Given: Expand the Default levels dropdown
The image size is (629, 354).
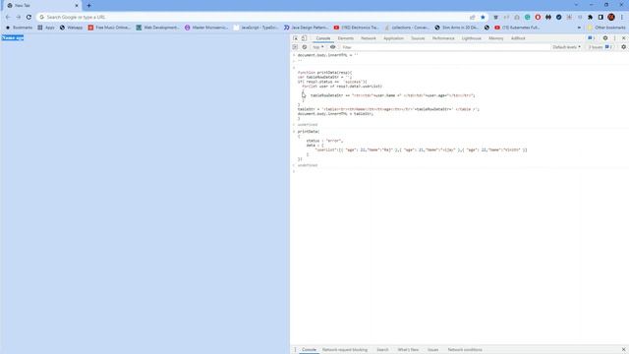Looking at the screenshot, I should click(566, 47).
